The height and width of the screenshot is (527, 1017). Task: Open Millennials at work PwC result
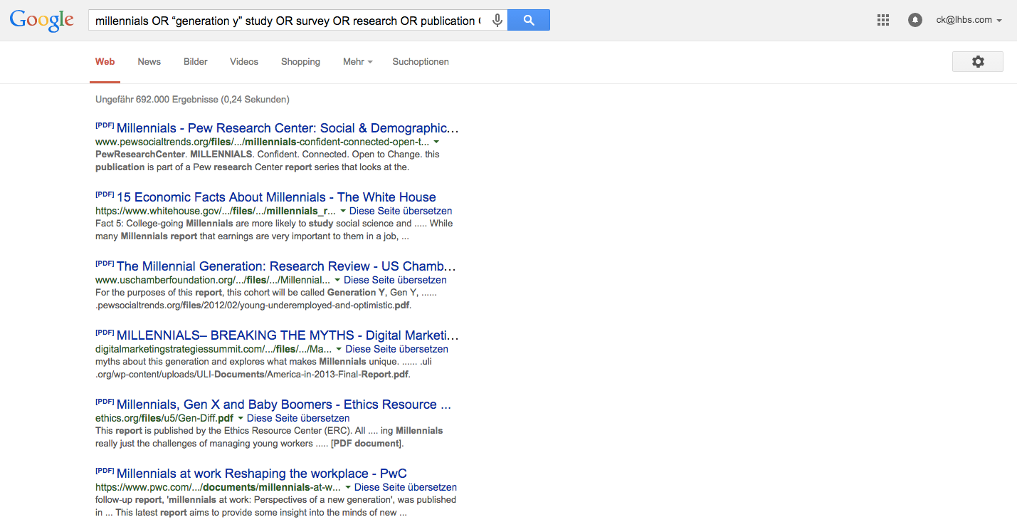click(x=262, y=474)
